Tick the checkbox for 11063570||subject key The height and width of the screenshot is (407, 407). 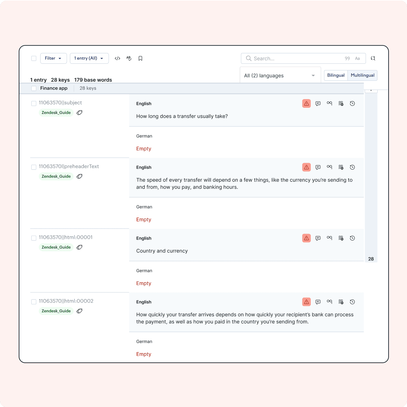[x=34, y=103]
